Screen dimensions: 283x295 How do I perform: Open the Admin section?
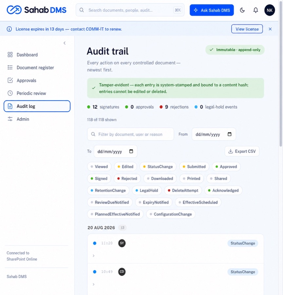coord(37,119)
